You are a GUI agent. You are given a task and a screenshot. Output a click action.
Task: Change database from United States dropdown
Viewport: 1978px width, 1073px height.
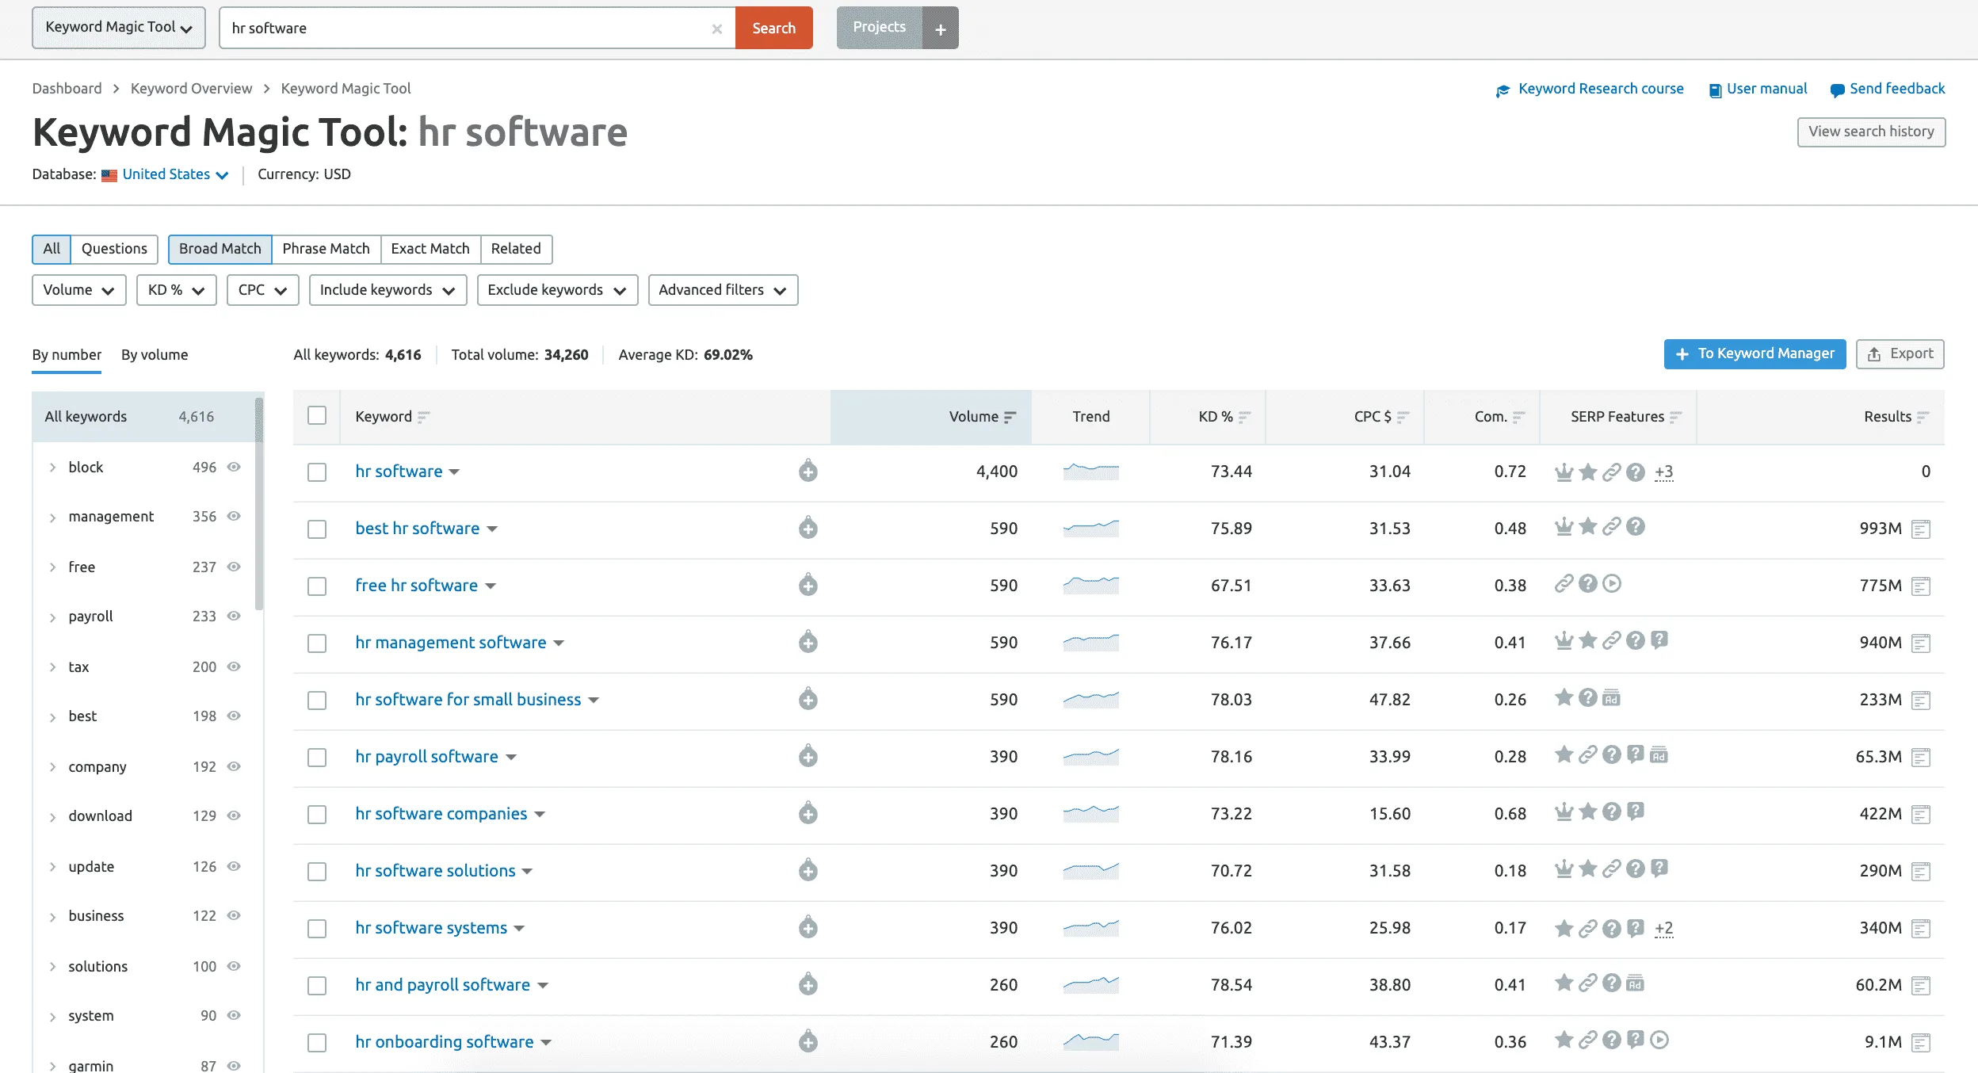[x=175, y=174]
